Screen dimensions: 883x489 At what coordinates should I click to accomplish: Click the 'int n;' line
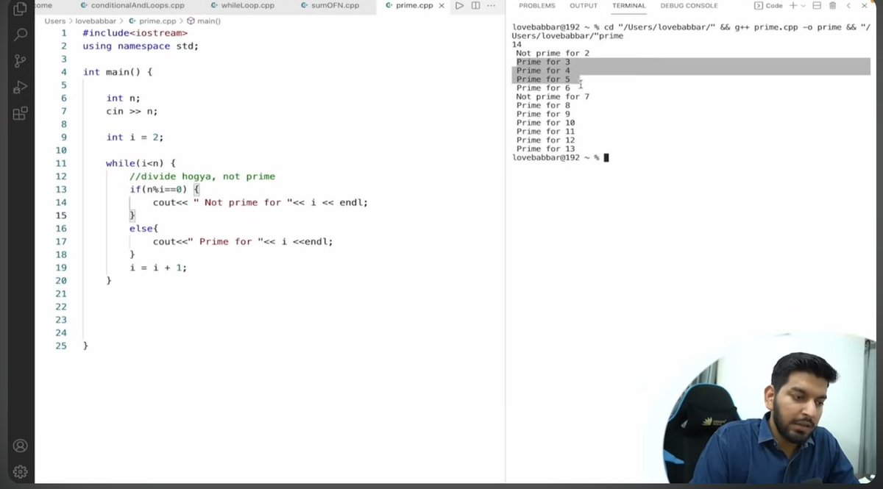click(x=123, y=98)
